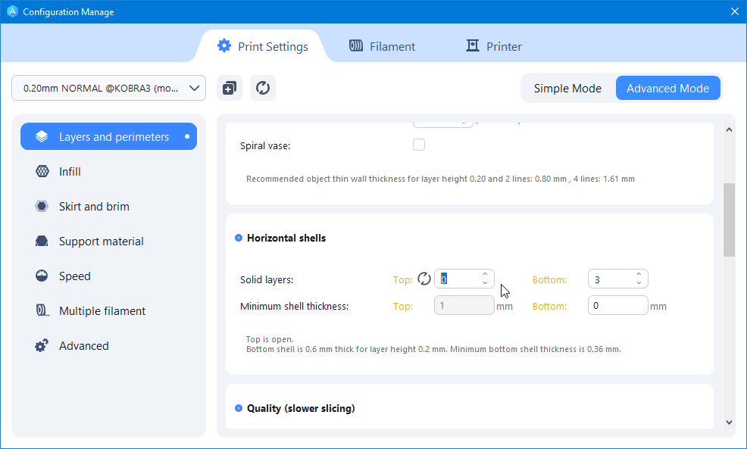The height and width of the screenshot is (449, 747).
Task: Open the Printer tab
Action: 493,46
